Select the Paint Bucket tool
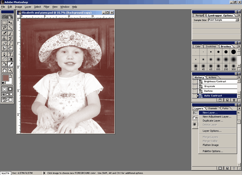The height and width of the screenshot is (175, 242). [x=5, y=64]
